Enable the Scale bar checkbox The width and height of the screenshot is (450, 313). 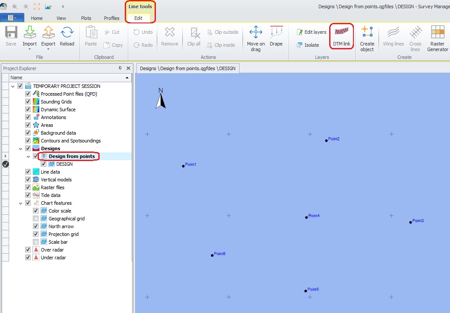(x=36, y=242)
